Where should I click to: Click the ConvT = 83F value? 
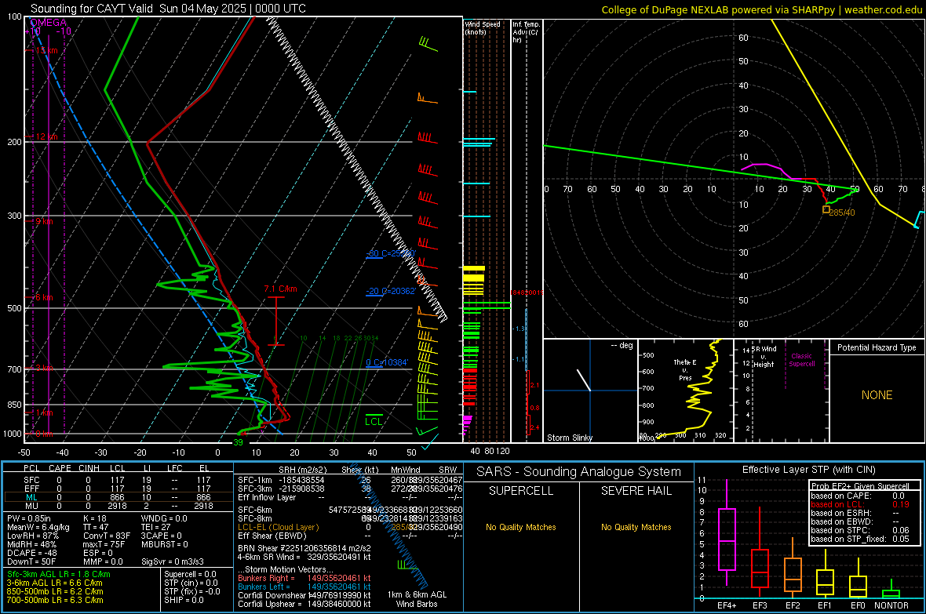(x=107, y=536)
